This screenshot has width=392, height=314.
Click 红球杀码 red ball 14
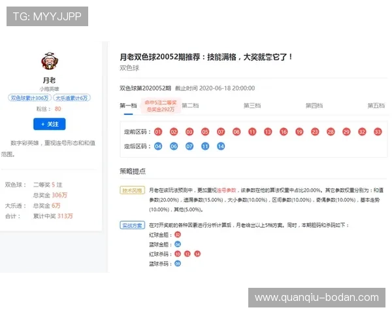197,254
